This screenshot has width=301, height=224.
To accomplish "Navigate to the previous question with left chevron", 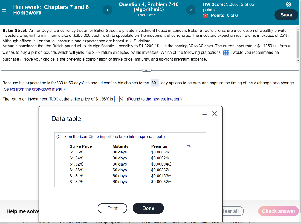I will [x=107, y=10].
